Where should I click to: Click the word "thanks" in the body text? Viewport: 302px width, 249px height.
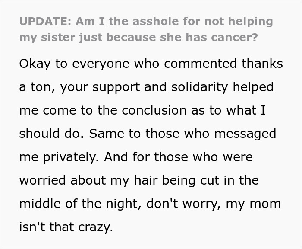pyautogui.click(x=262, y=64)
